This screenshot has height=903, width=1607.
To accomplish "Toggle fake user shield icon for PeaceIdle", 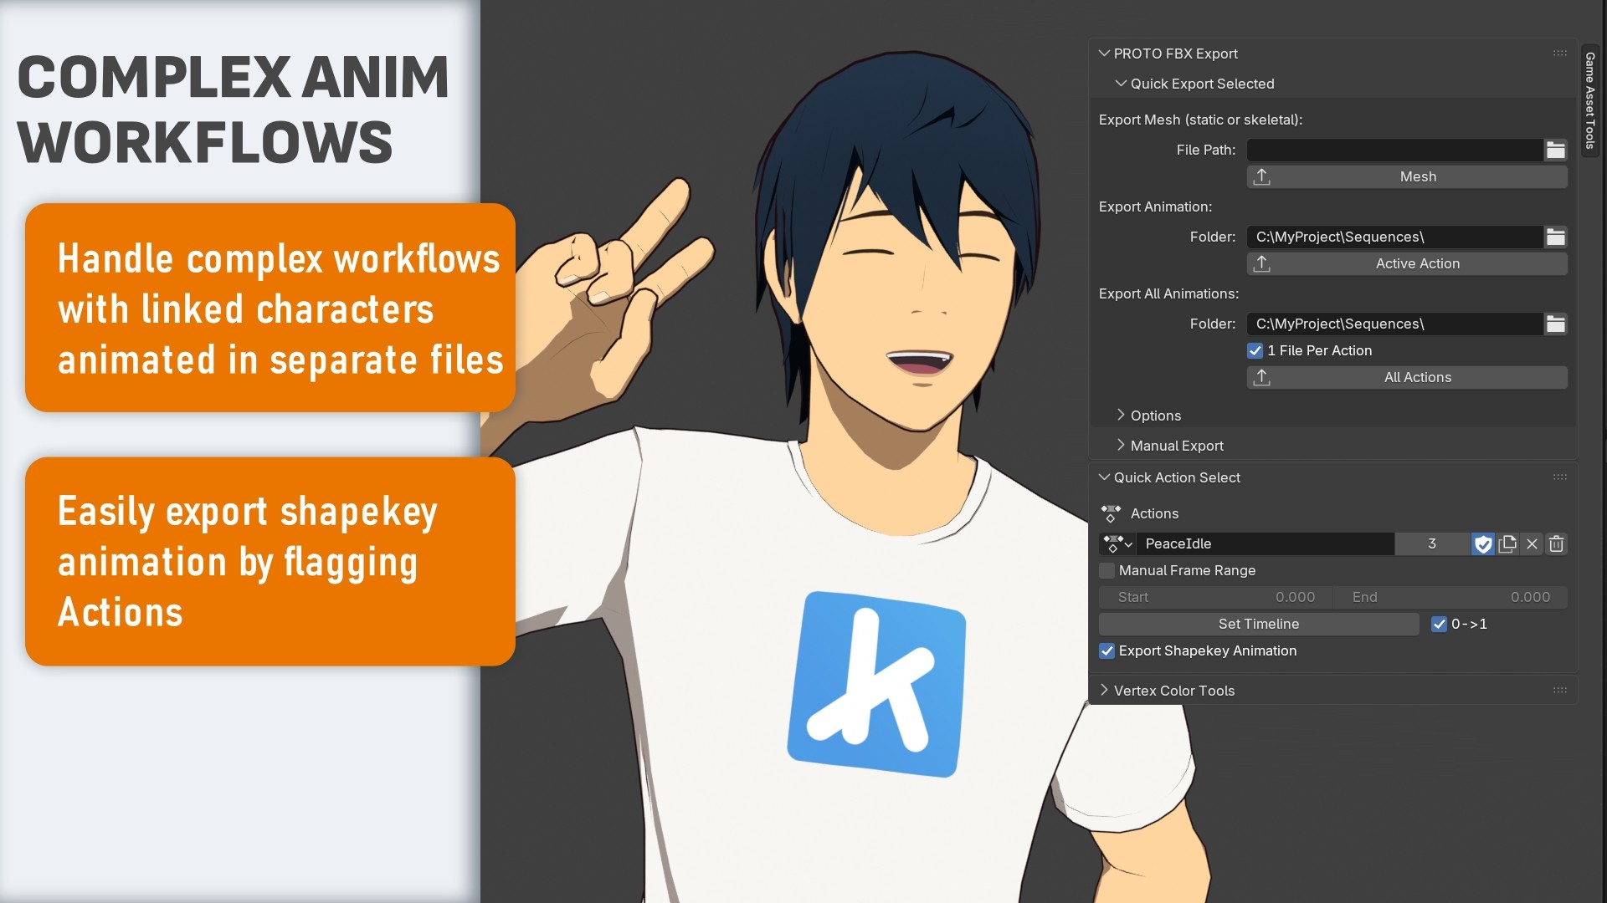I will [x=1482, y=544].
